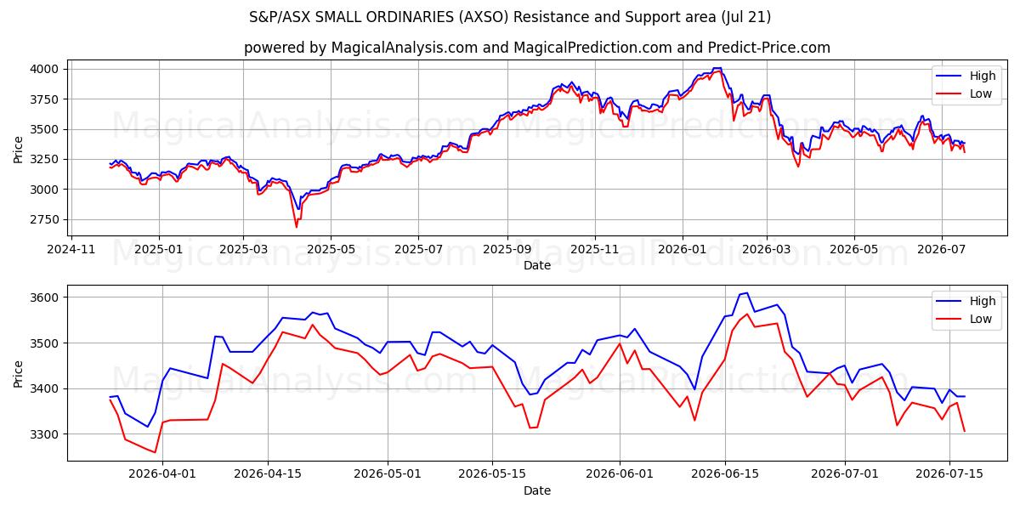1020x510 pixels.
Task: Click the 2026-03 date tick
Action: 767,251
